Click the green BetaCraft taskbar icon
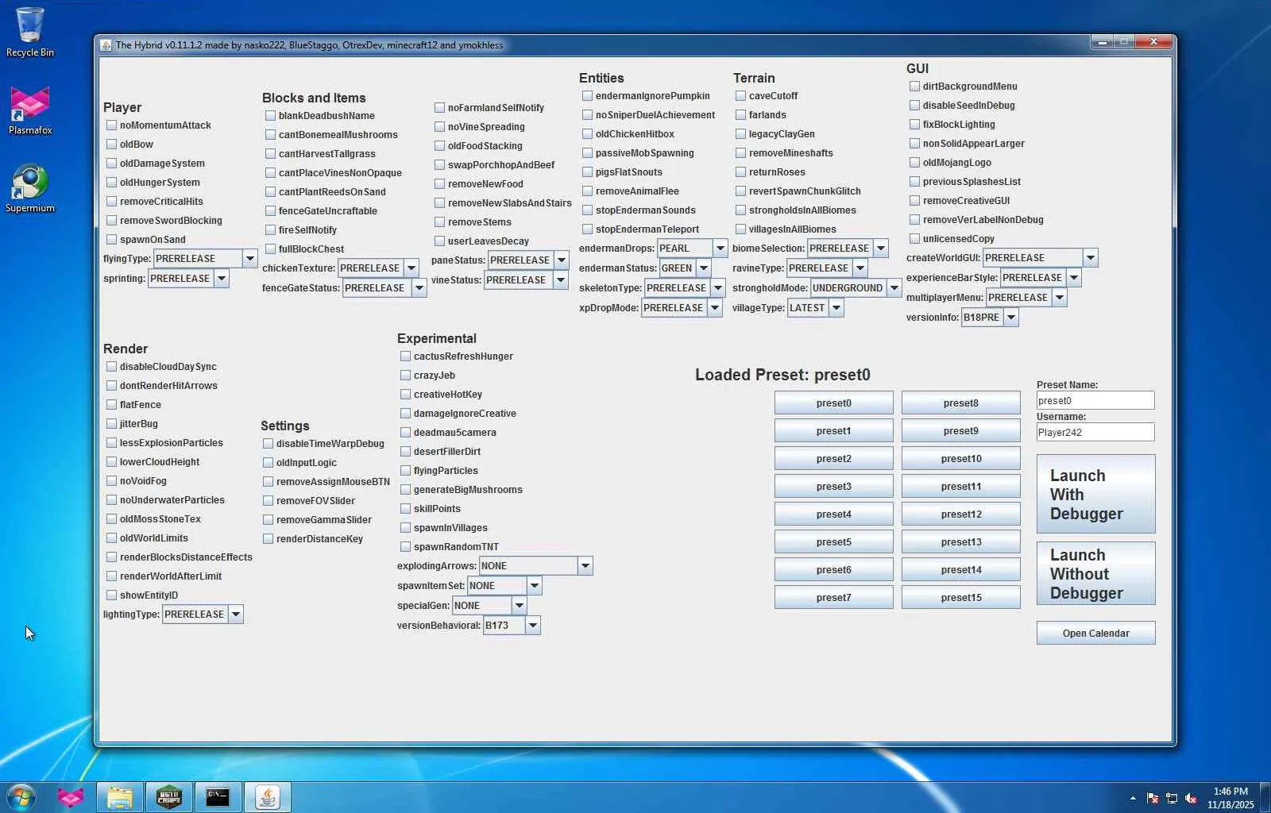The width and height of the screenshot is (1271, 813). click(169, 797)
